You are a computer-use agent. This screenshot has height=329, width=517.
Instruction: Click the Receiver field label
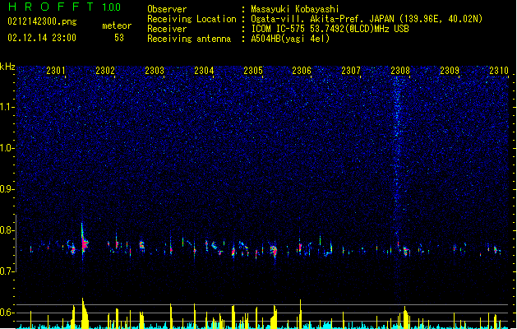[x=167, y=29]
